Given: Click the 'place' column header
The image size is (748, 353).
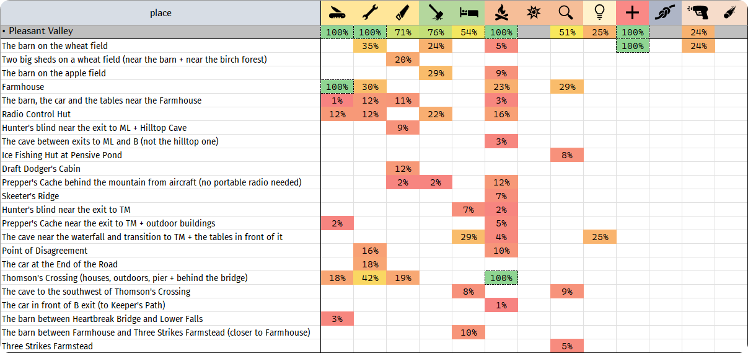Looking at the screenshot, I should (x=161, y=13).
